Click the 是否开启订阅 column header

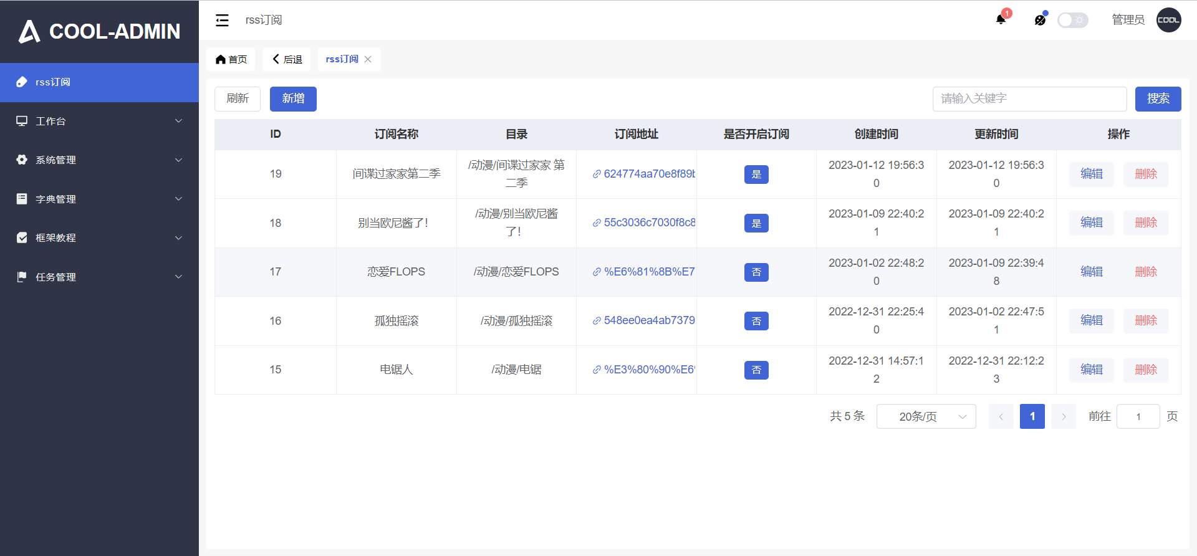[x=756, y=134]
